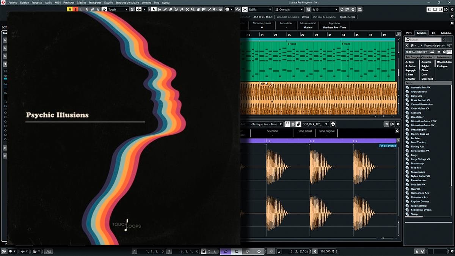Toggle the tempo track activate button
Viewport: 455px width, 256px height.
pos(315,251)
